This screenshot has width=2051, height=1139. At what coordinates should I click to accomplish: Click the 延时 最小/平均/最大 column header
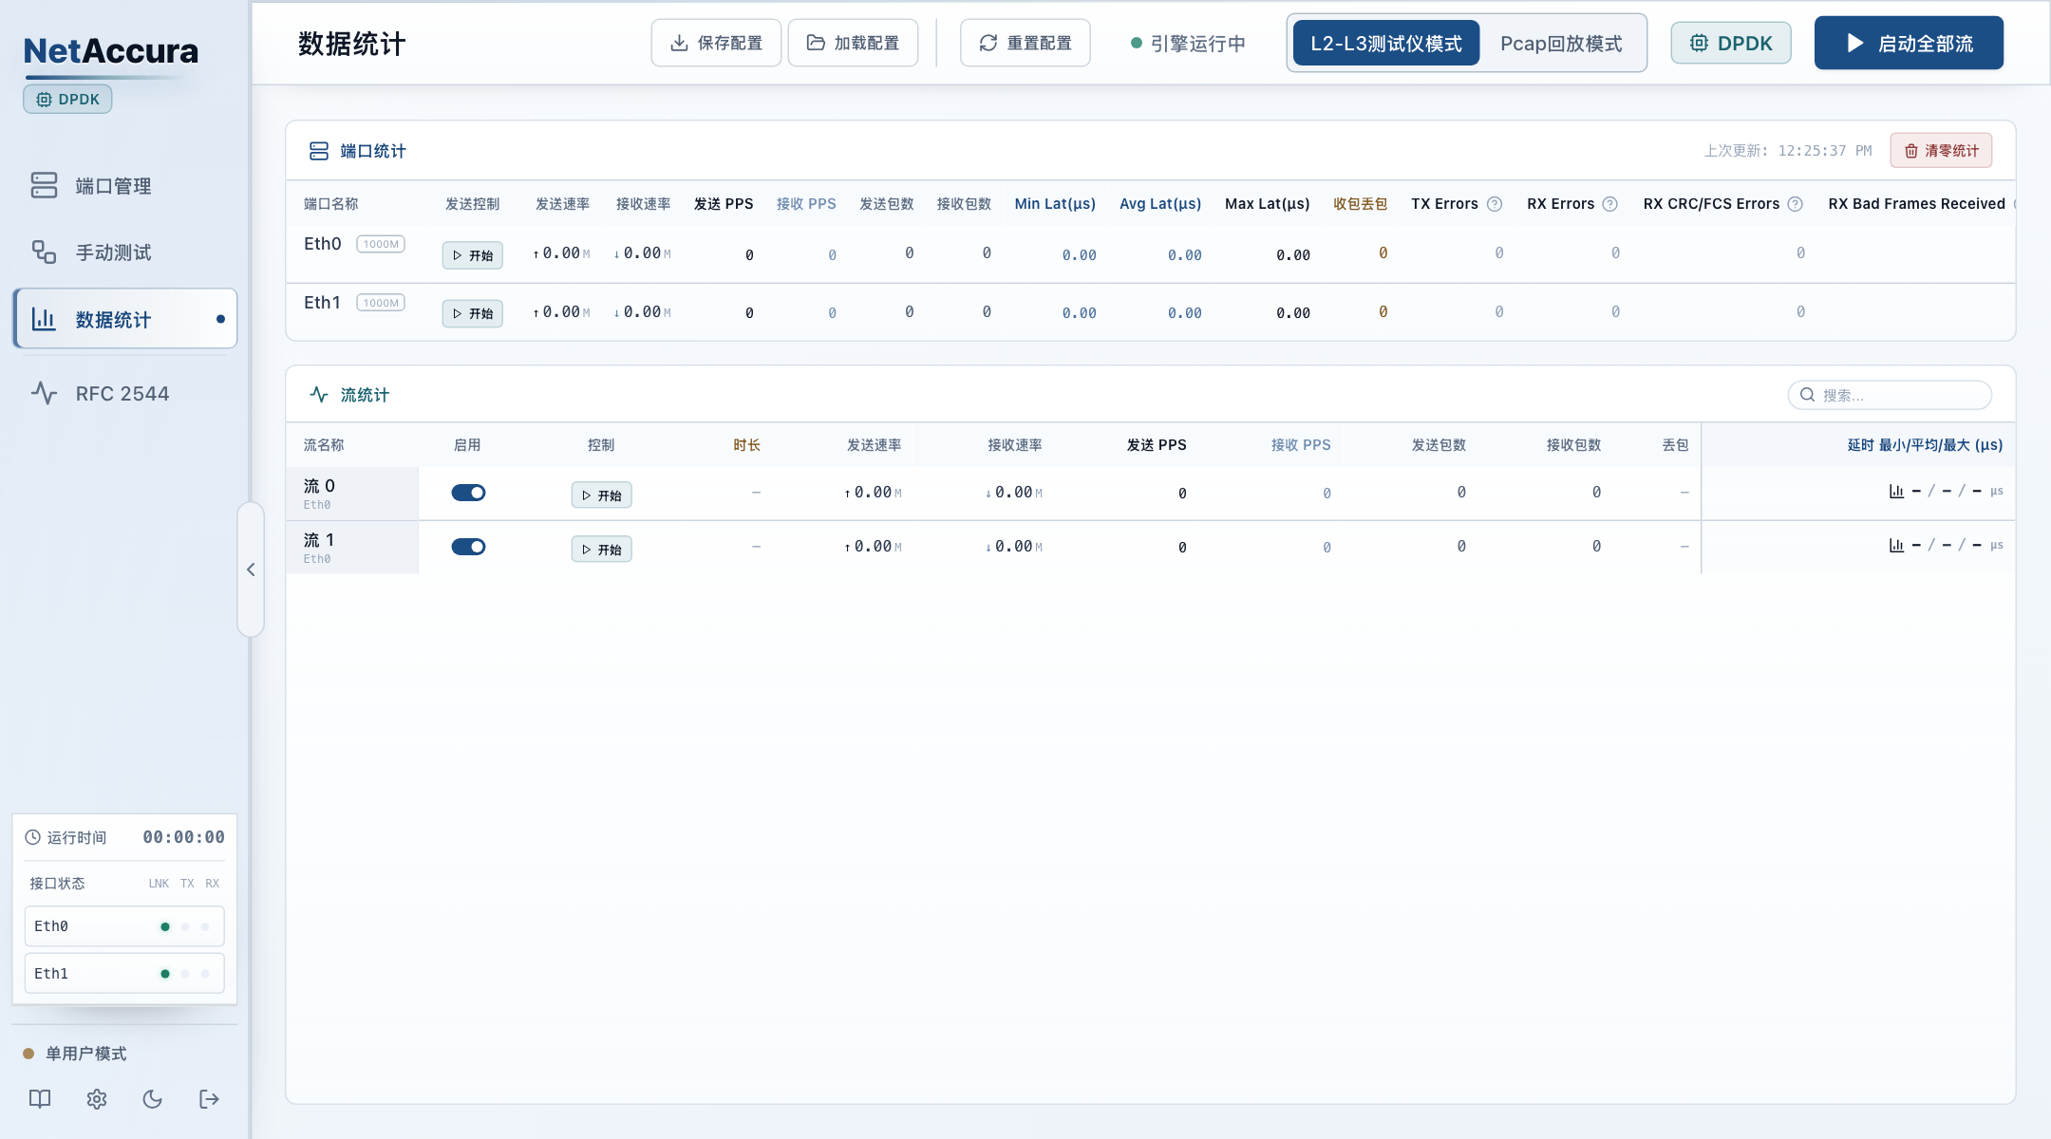coord(1925,445)
